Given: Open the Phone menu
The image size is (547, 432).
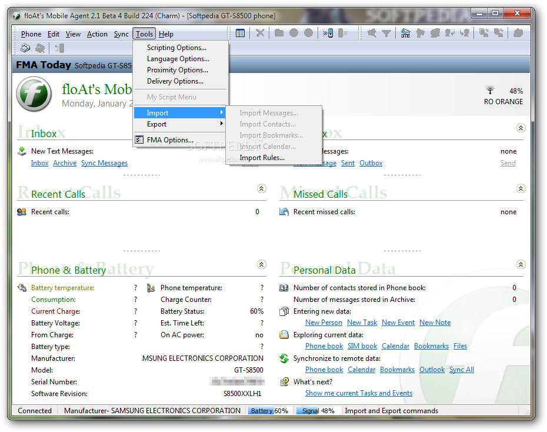Looking at the screenshot, I should 31,34.
